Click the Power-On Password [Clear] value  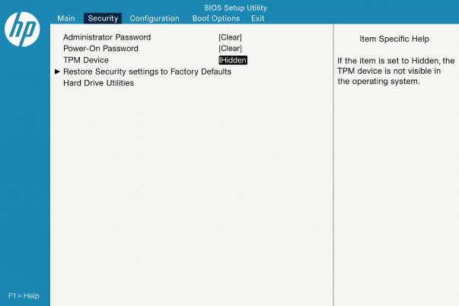click(230, 49)
